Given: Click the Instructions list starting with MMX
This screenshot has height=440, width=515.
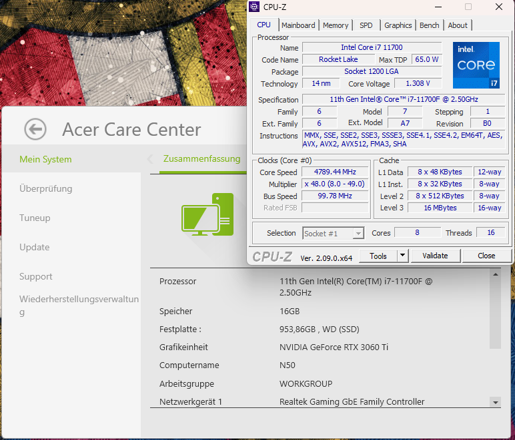Looking at the screenshot, I should point(404,140).
